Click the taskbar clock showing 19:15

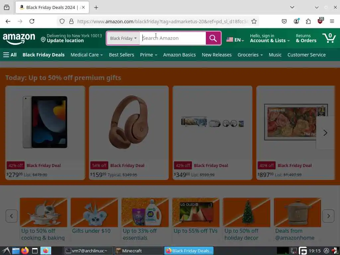tap(315, 251)
